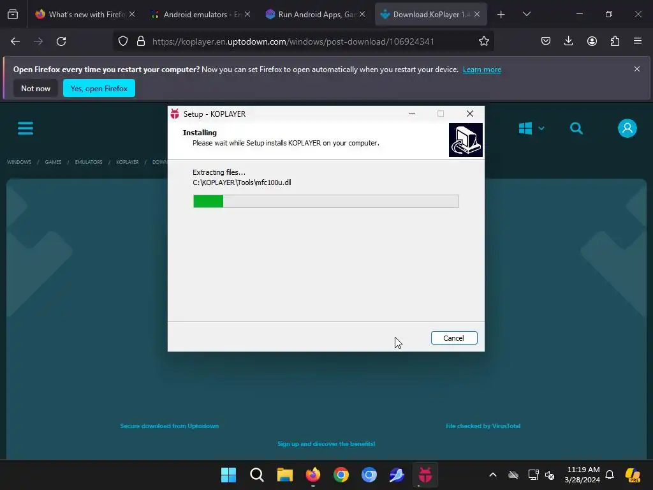Open Google Chrome from taskbar

[x=341, y=475]
